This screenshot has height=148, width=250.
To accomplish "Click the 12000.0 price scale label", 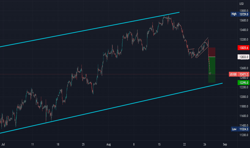I will [x=244, y=97].
